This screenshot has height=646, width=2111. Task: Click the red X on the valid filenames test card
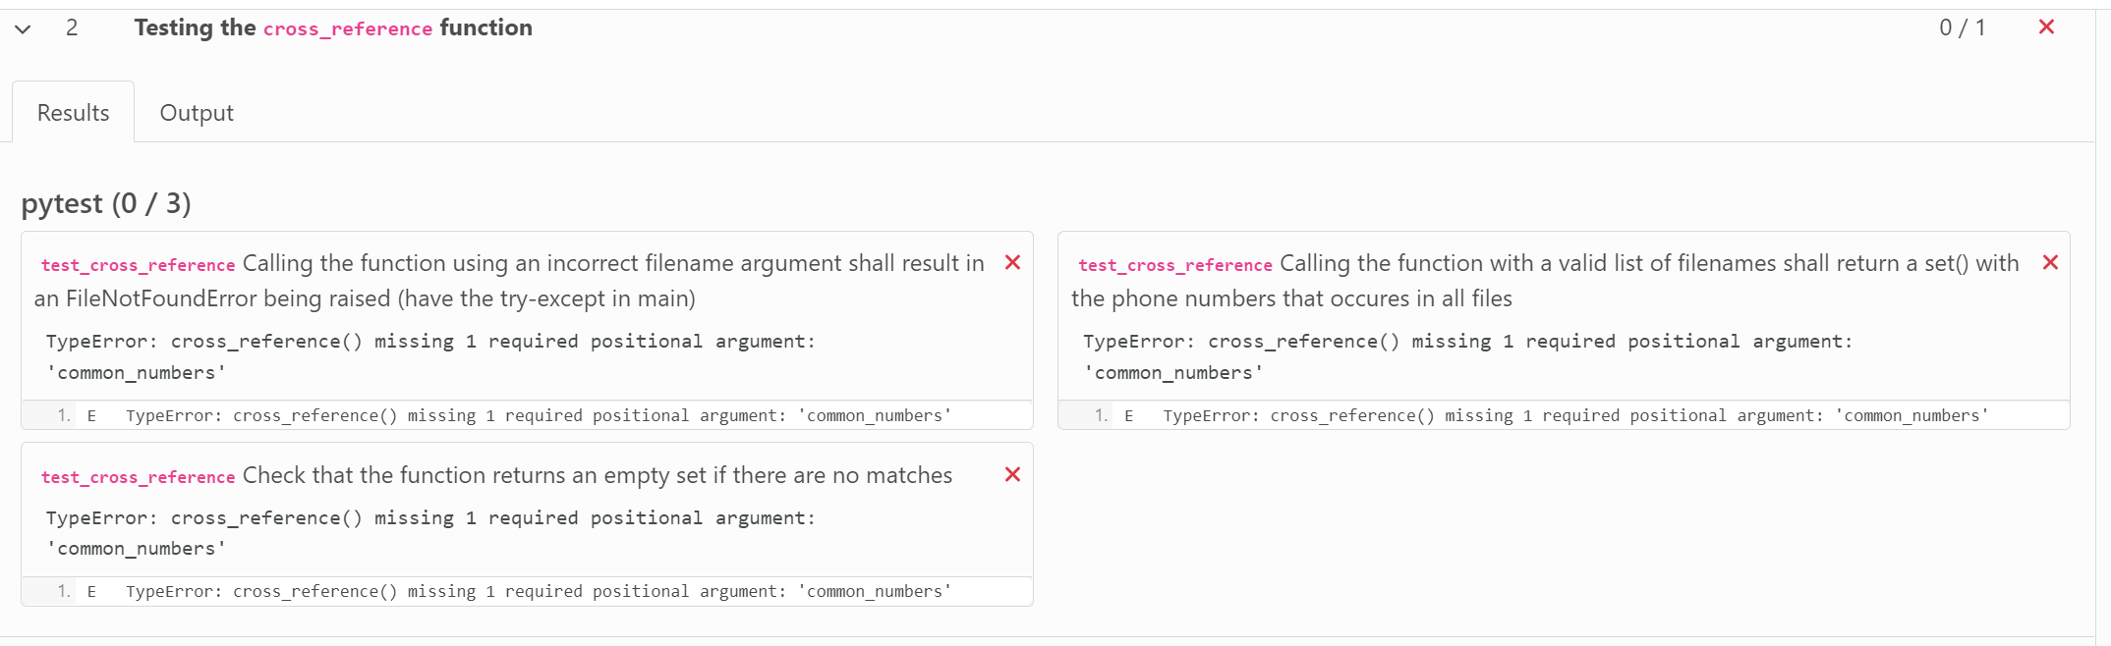[2050, 262]
